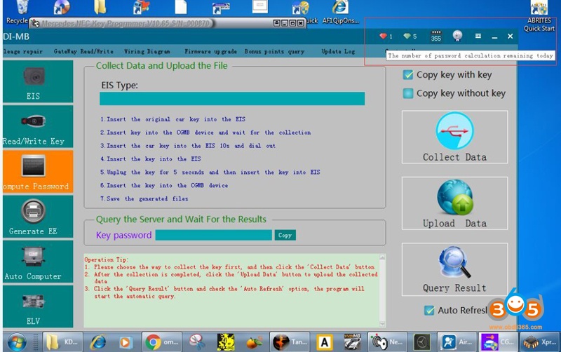Screen dimensions: 561x352
Task: Enable Copy key without key option
Action: coord(408,93)
